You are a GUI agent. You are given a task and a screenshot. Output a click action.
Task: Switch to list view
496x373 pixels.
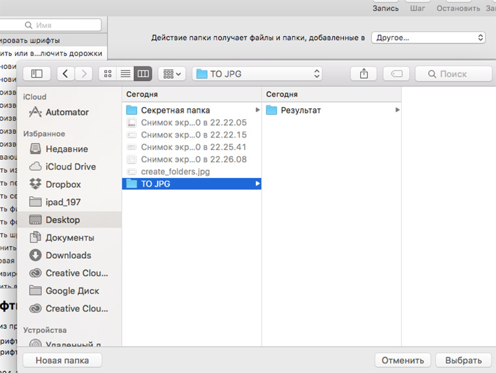click(x=125, y=74)
